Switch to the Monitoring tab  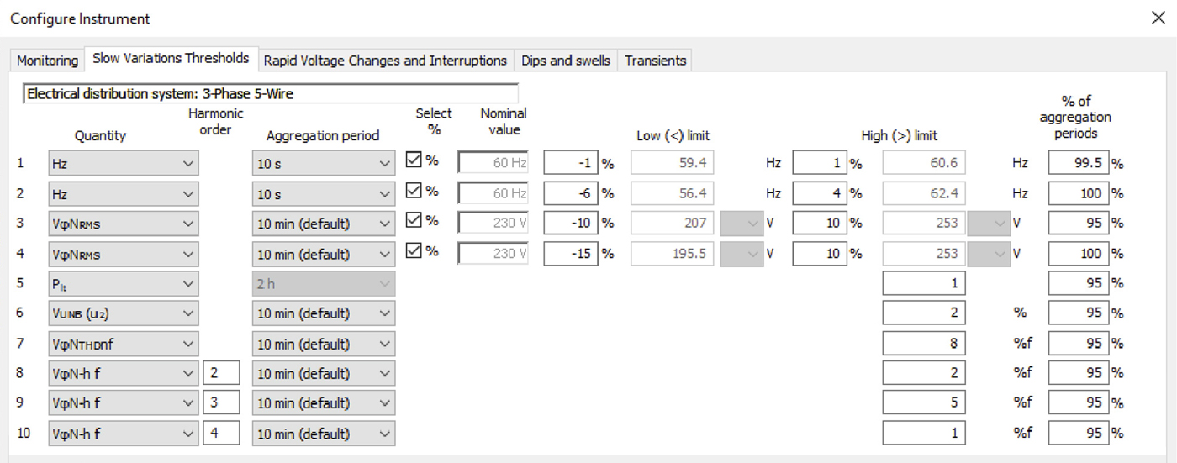[48, 61]
